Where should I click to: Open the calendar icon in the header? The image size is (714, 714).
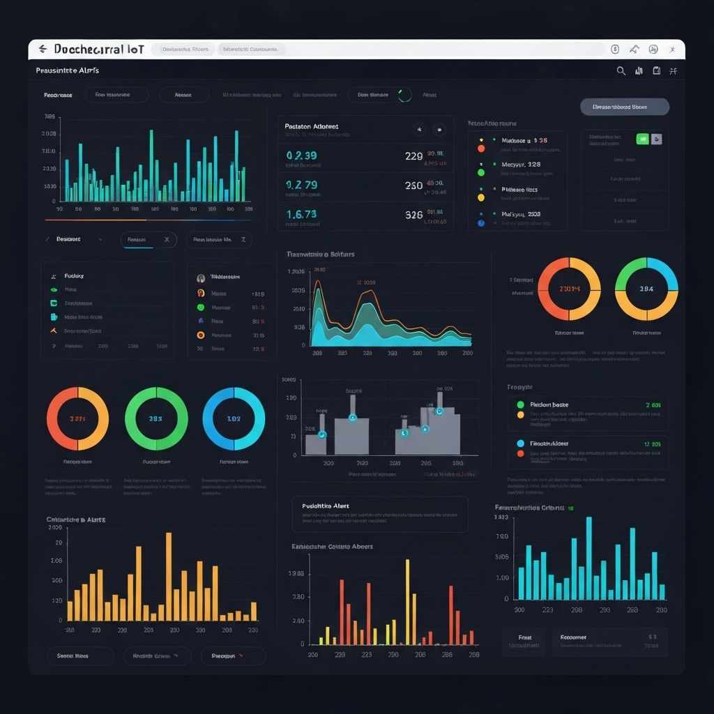point(656,70)
